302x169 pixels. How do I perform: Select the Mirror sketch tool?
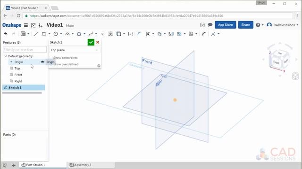(171, 34)
